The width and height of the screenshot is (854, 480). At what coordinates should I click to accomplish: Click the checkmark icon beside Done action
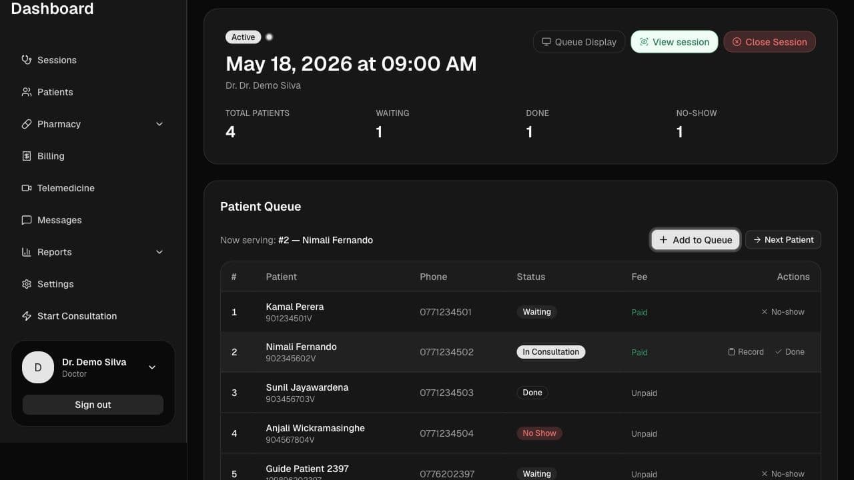pos(778,352)
